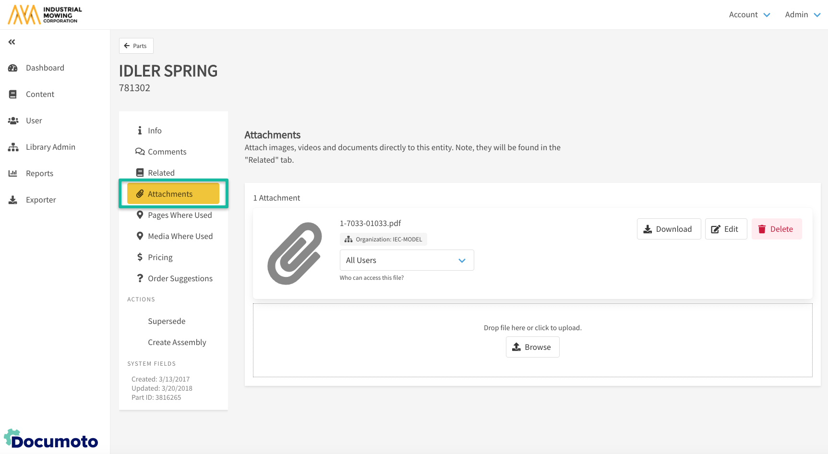
Task: Open the Exporter tool
Action: coord(41,200)
